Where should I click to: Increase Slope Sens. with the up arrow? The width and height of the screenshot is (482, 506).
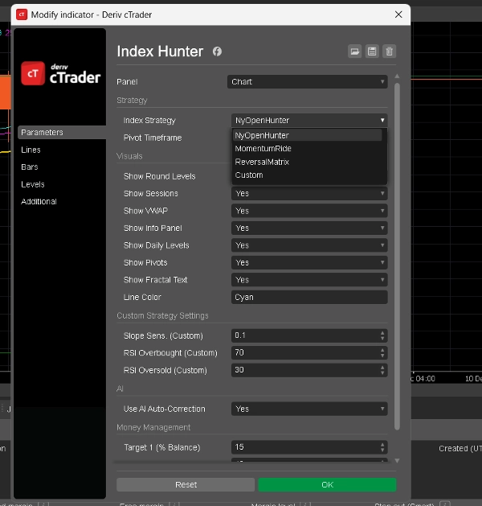coord(382,333)
